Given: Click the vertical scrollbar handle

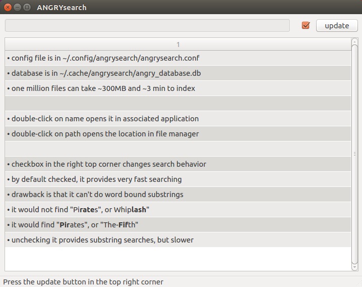Looking at the screenshot, I should pyautogui.click(x=354, y=154).
